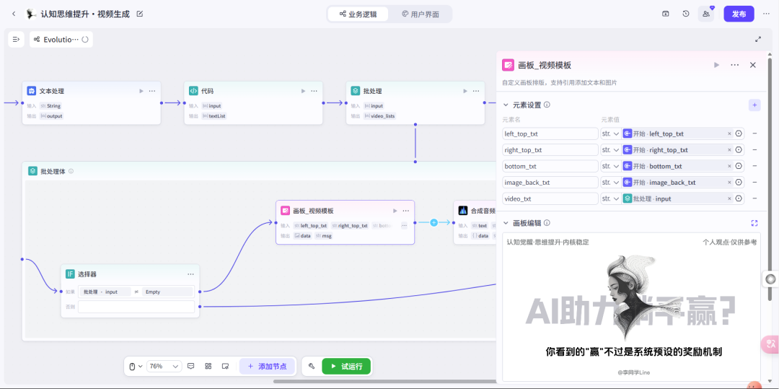779x389 pixels.
Task: Show info for 批处理体
Action: [71, 171]
